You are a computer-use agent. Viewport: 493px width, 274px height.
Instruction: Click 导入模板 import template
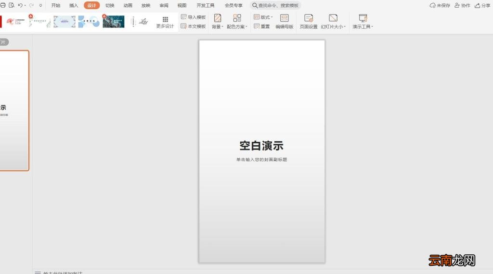pos(194,17)
